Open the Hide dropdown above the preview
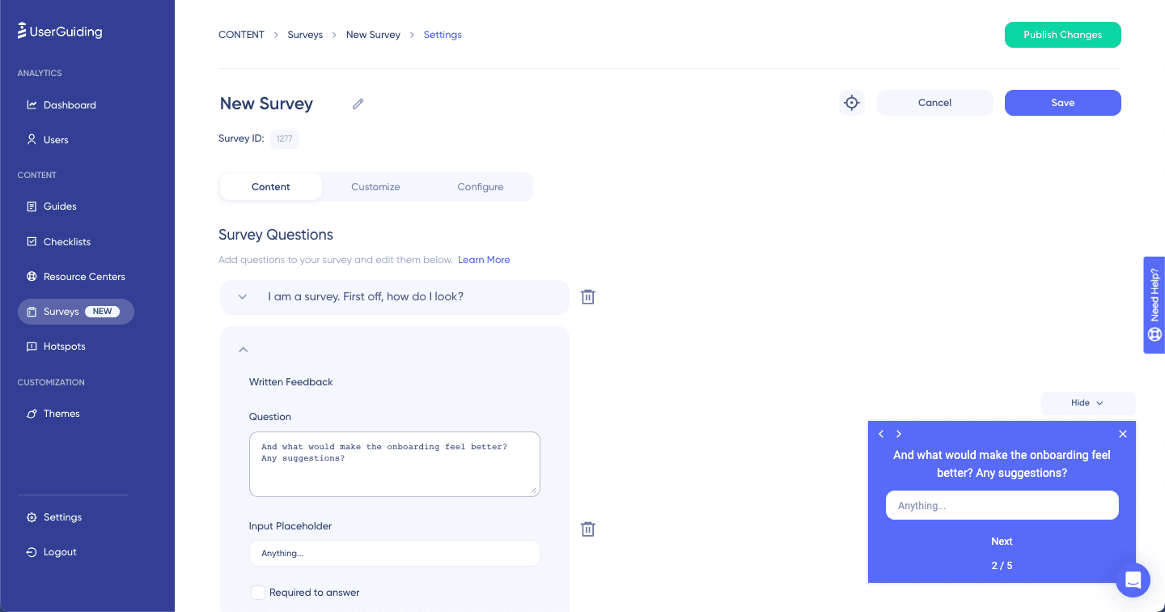The height and width of the screenshot is (612, 1165). (1087, 402)
